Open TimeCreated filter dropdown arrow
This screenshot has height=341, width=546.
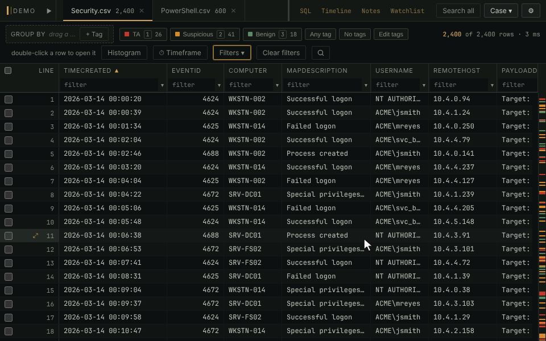[x=162, y=85]
